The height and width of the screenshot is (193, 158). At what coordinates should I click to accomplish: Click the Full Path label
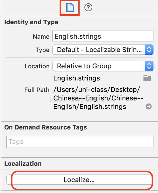[37, 90]
